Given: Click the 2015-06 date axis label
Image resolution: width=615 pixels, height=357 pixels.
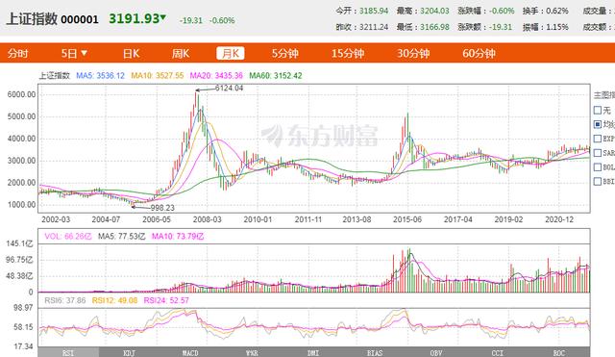Looking at the screenshot, I should (407, 219).
